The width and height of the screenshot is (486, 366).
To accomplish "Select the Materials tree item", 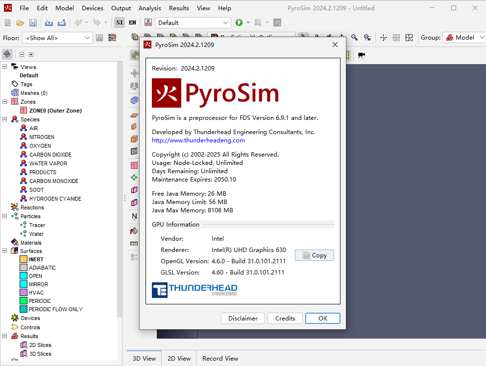I will [31, 243].
